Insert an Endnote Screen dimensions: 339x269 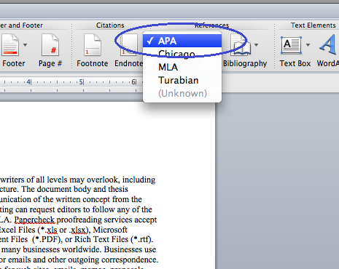pos(128,45)
